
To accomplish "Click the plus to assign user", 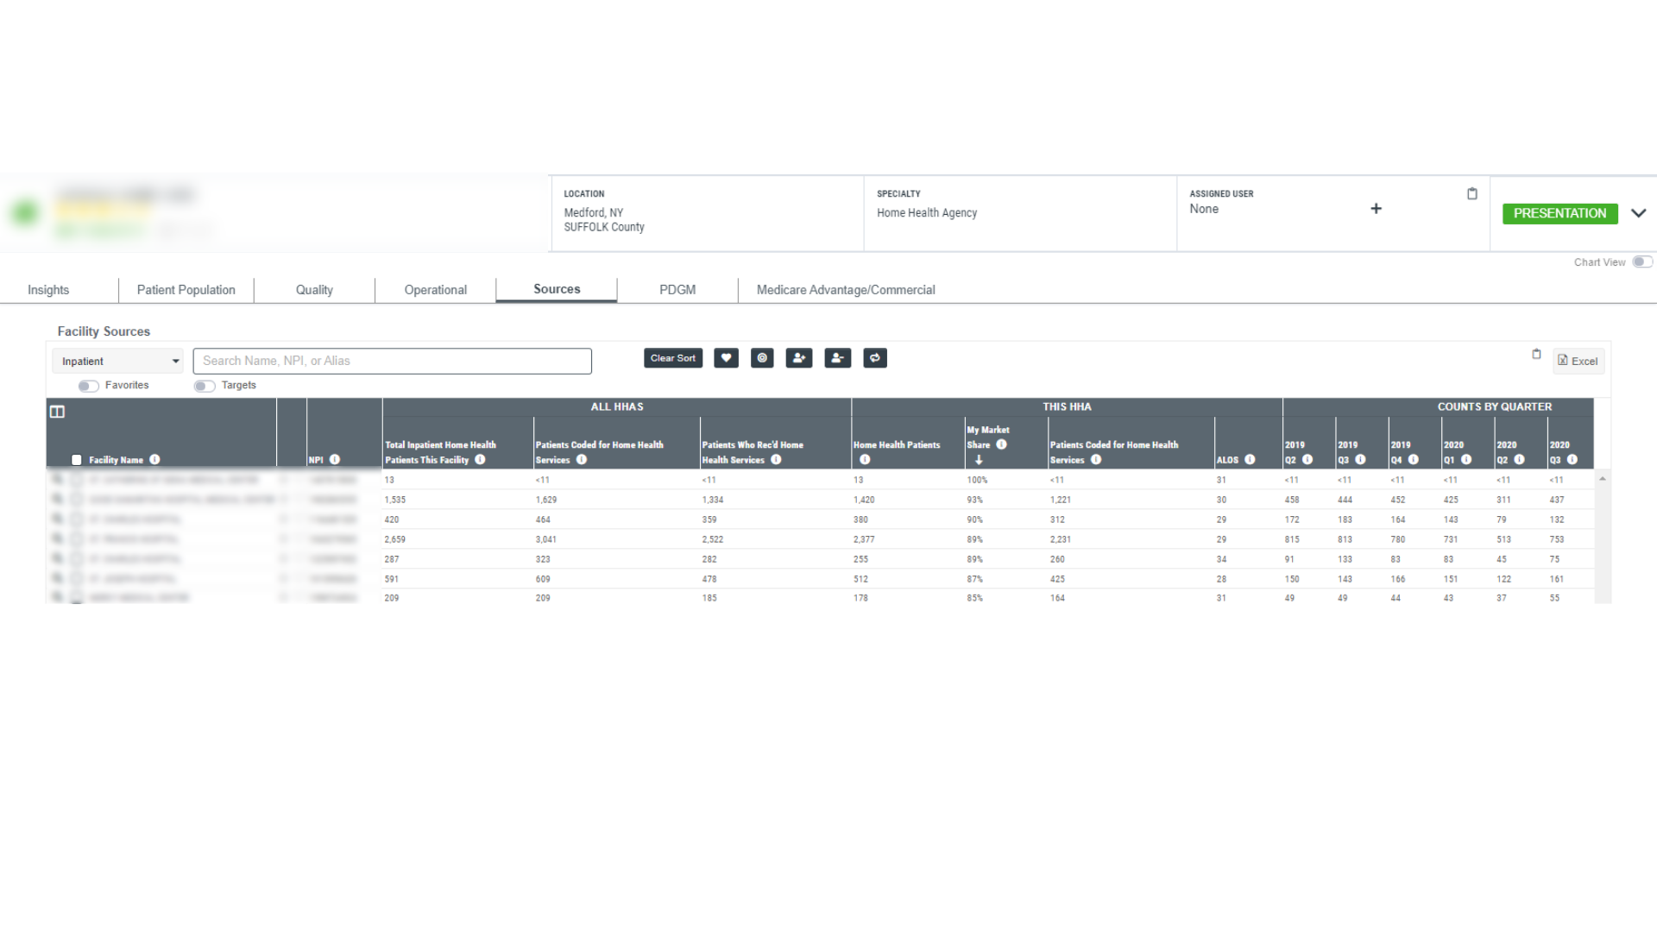I will click(1376, 209).
